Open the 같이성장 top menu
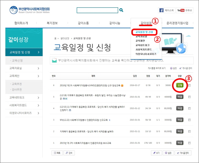This screenshot has width=199, height=163. coord(146,23)
